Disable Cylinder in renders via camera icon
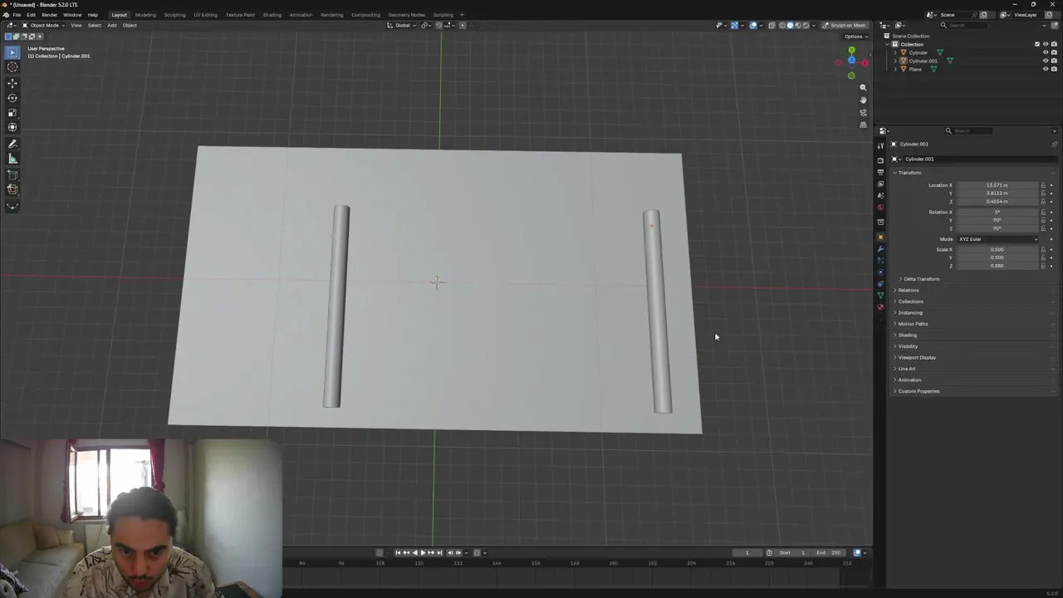This screenshot has height=598, width=1063. coord(1054,52)
